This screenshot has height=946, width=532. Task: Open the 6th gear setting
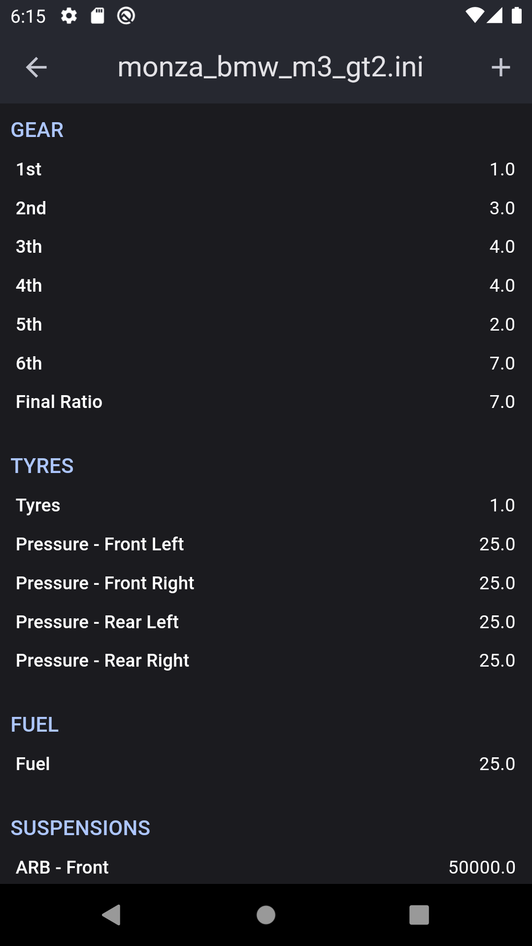coord(266,363)
